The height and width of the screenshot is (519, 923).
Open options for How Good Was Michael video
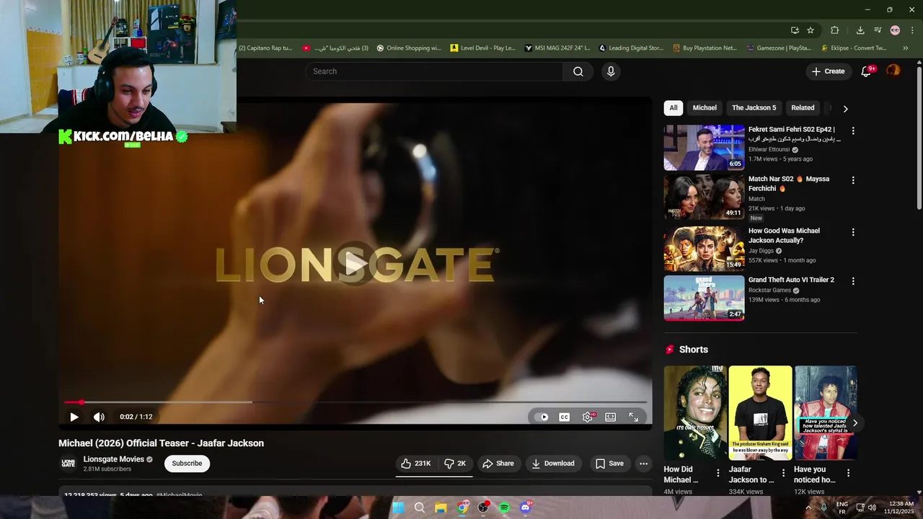853,232
